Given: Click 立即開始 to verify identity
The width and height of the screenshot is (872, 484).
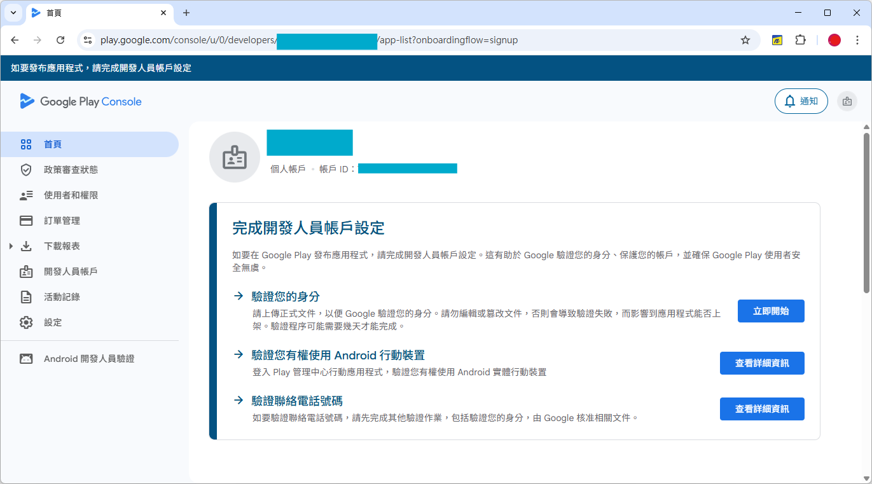Looking at the screenshot, I should tap(770, 311).
